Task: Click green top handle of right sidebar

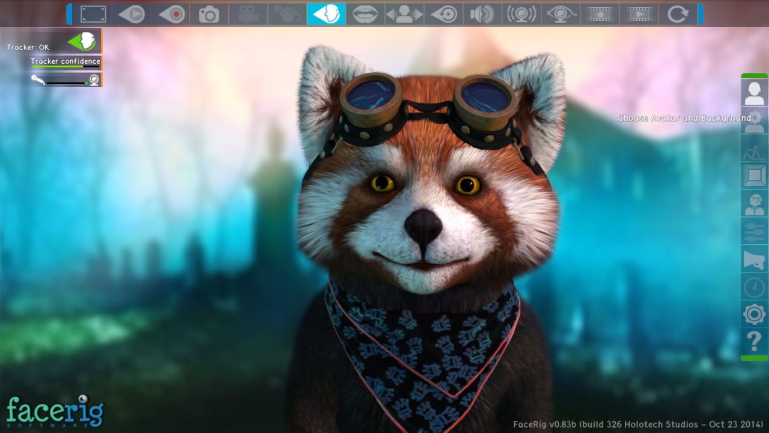Action: point(754,76)
